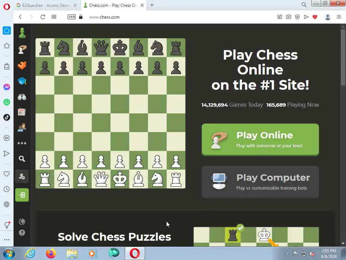Open the Player icon in Opera sidebar
The height and width of the screenshot is (260, 346).
pyautogui.click(x=7, y=138)
